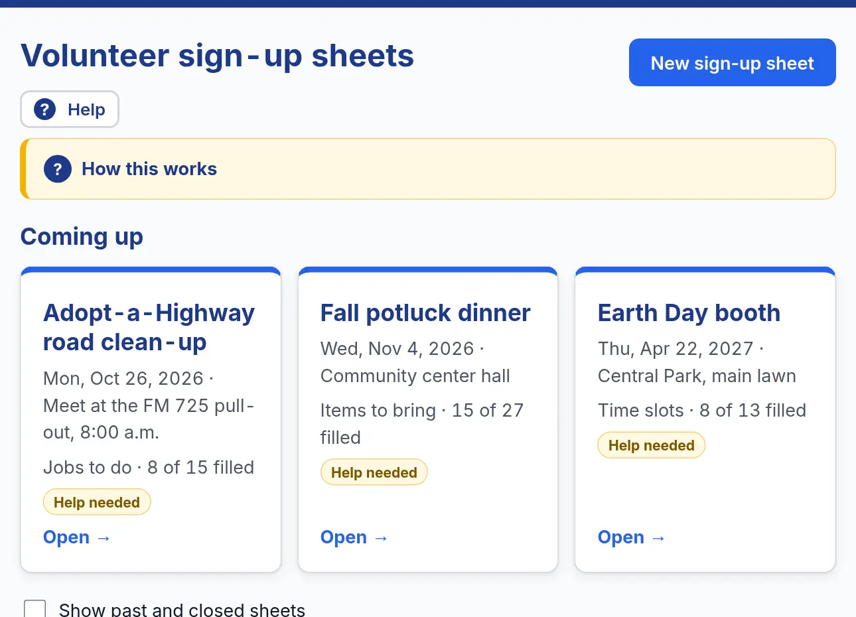Click the question icon beside How this works

(58, 169)
